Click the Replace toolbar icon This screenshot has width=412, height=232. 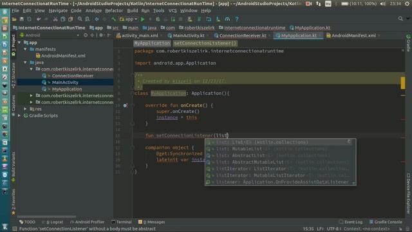(88, 19)
